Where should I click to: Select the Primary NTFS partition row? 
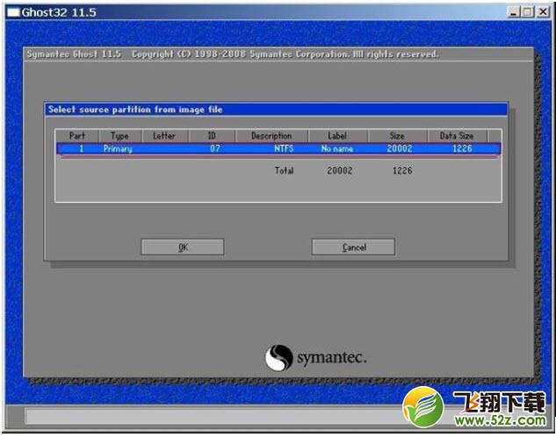(x=278, y=148)
